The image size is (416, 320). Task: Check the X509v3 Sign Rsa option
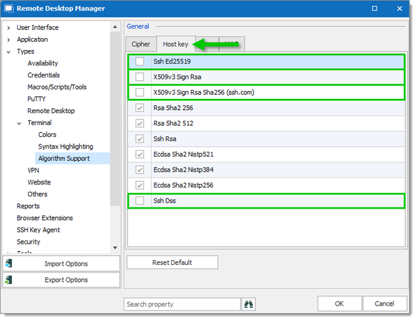tap(139, 77)
